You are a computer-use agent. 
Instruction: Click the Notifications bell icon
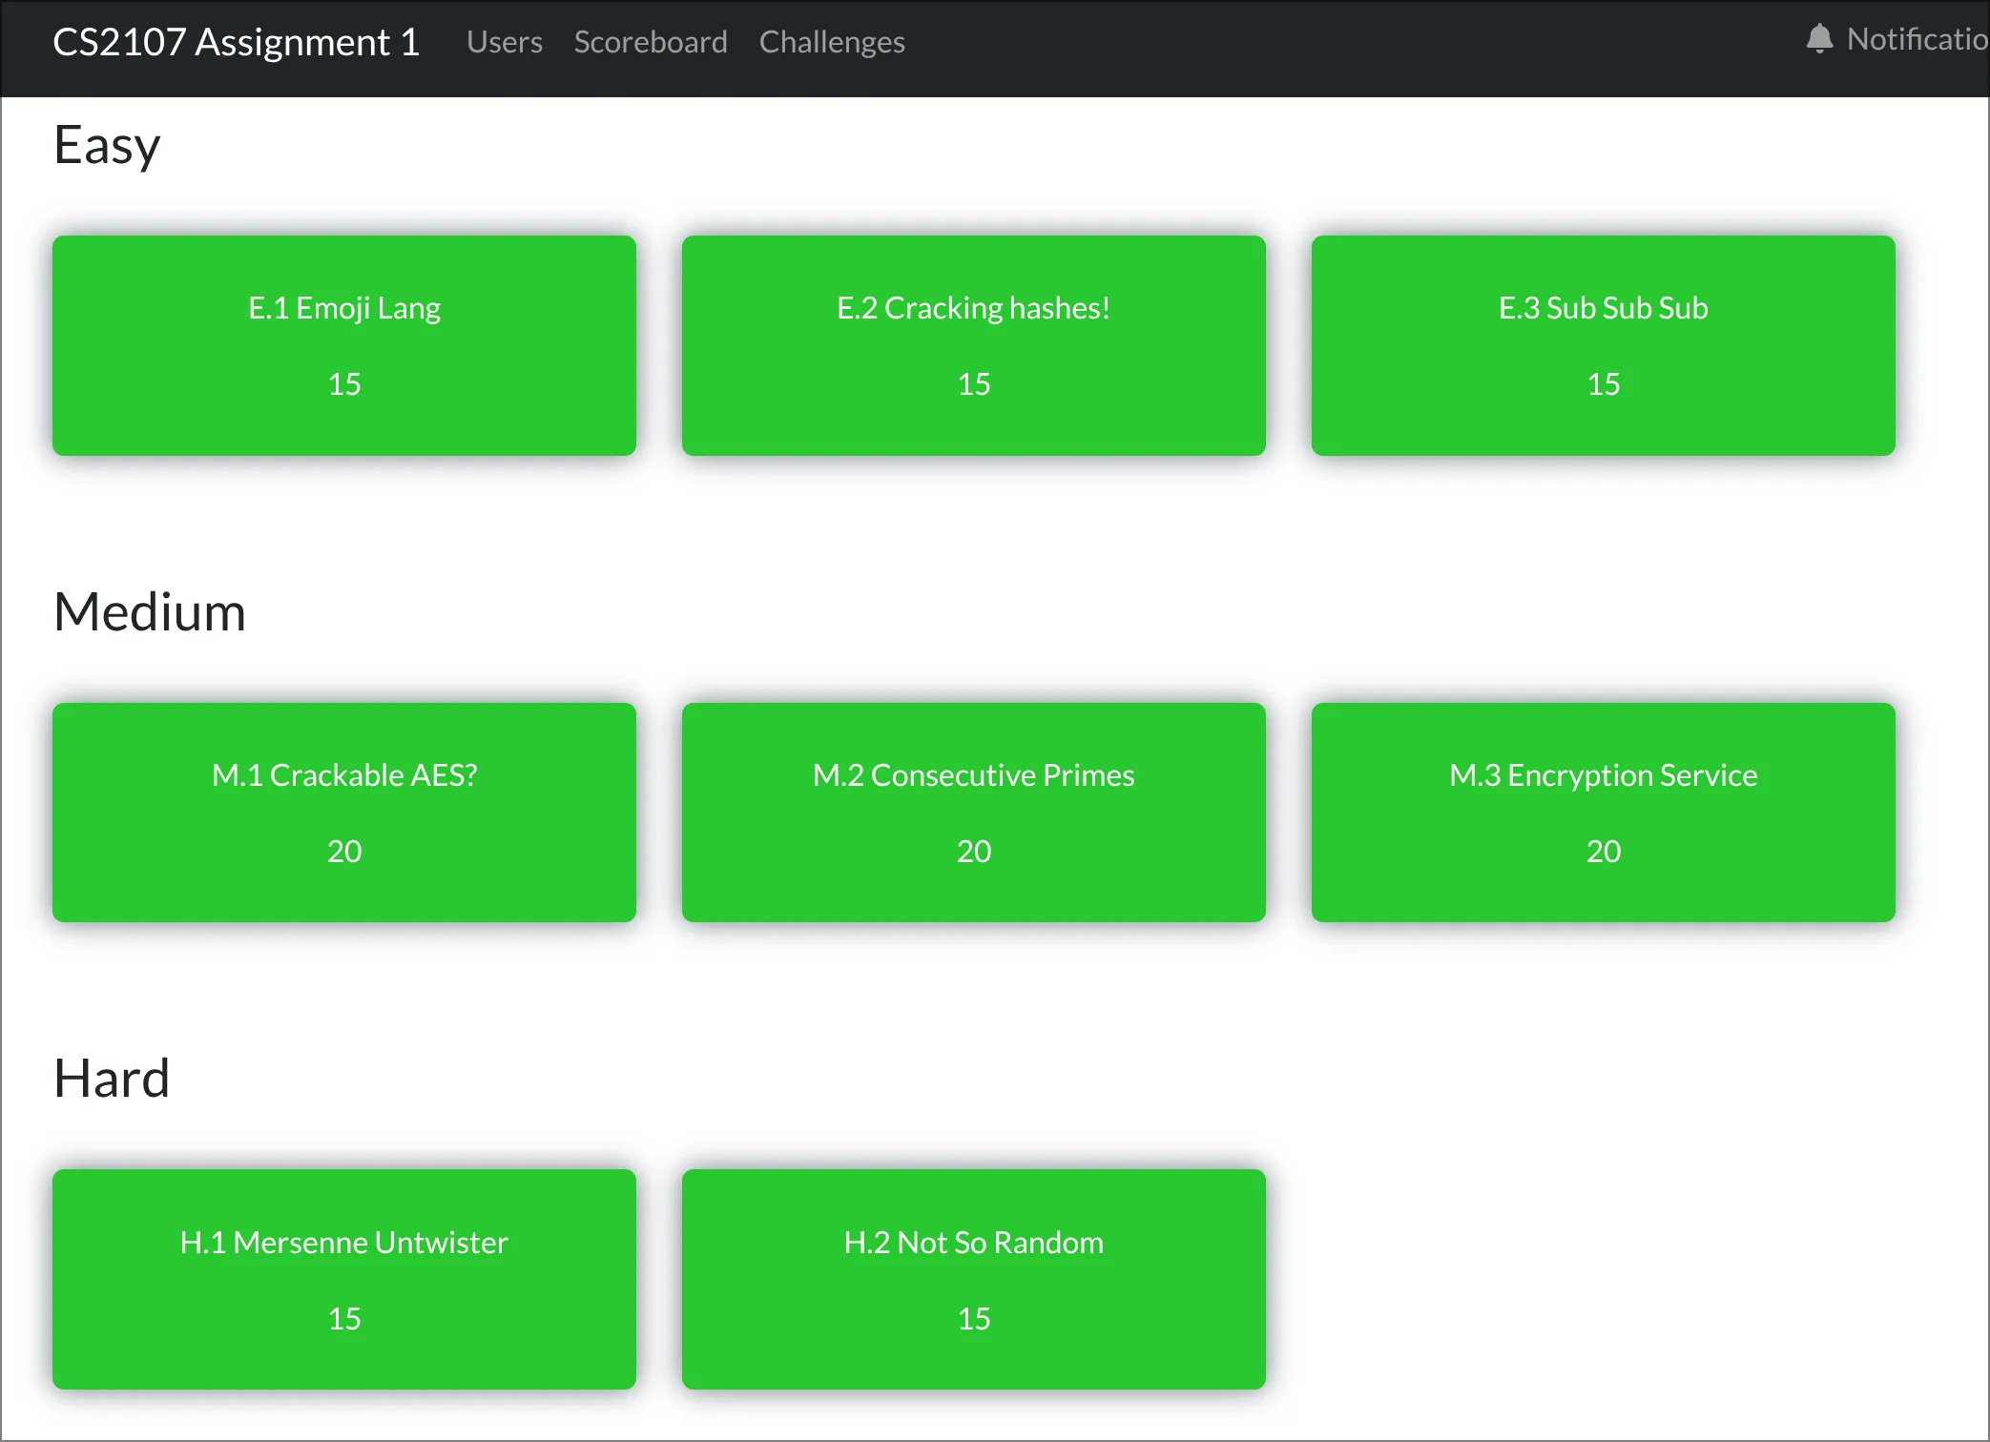pos(1820,40)
